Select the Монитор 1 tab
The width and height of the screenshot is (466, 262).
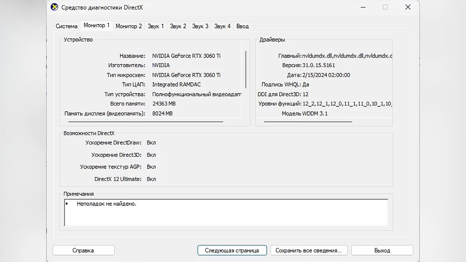[96, 26]
